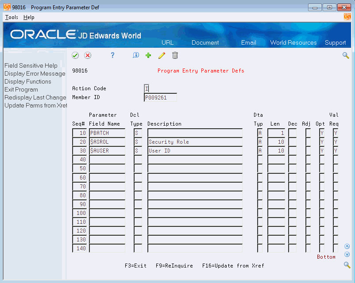
Task: Click the scroll up arrow icon
Action: click(x=347, y=246)
